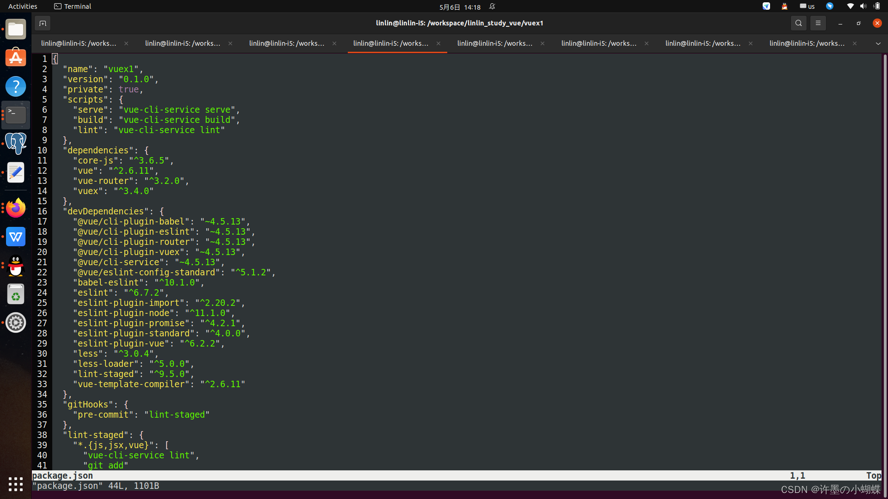This screenshot has height=499, width=888.
Task: Show the applications grid
Action: click(x=16, y=484)
